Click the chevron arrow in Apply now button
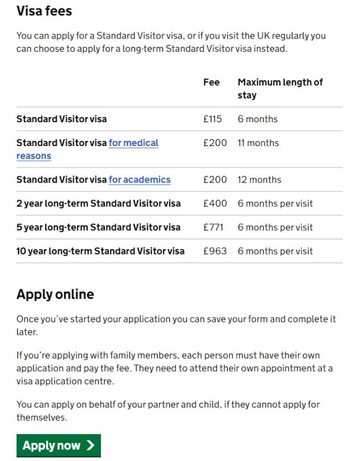 click(90, 446)
